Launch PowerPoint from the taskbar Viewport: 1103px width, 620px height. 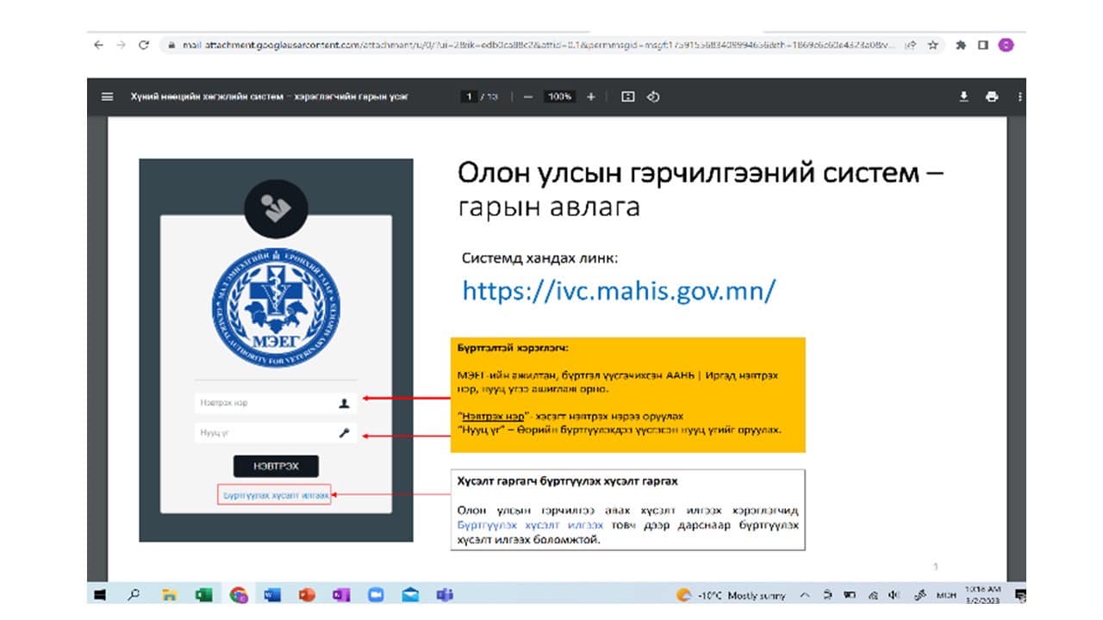point(307,594)
